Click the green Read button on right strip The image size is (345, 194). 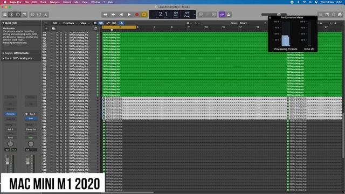click(x=31, y=137)
